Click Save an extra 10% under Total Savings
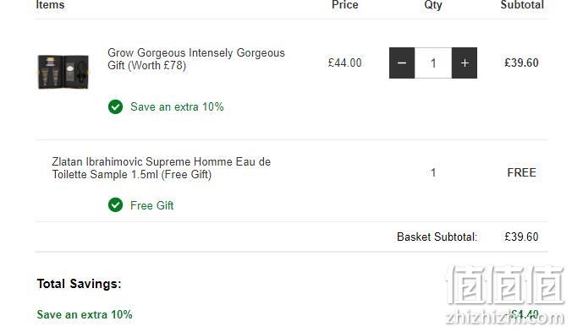 (x=85, y=314)
